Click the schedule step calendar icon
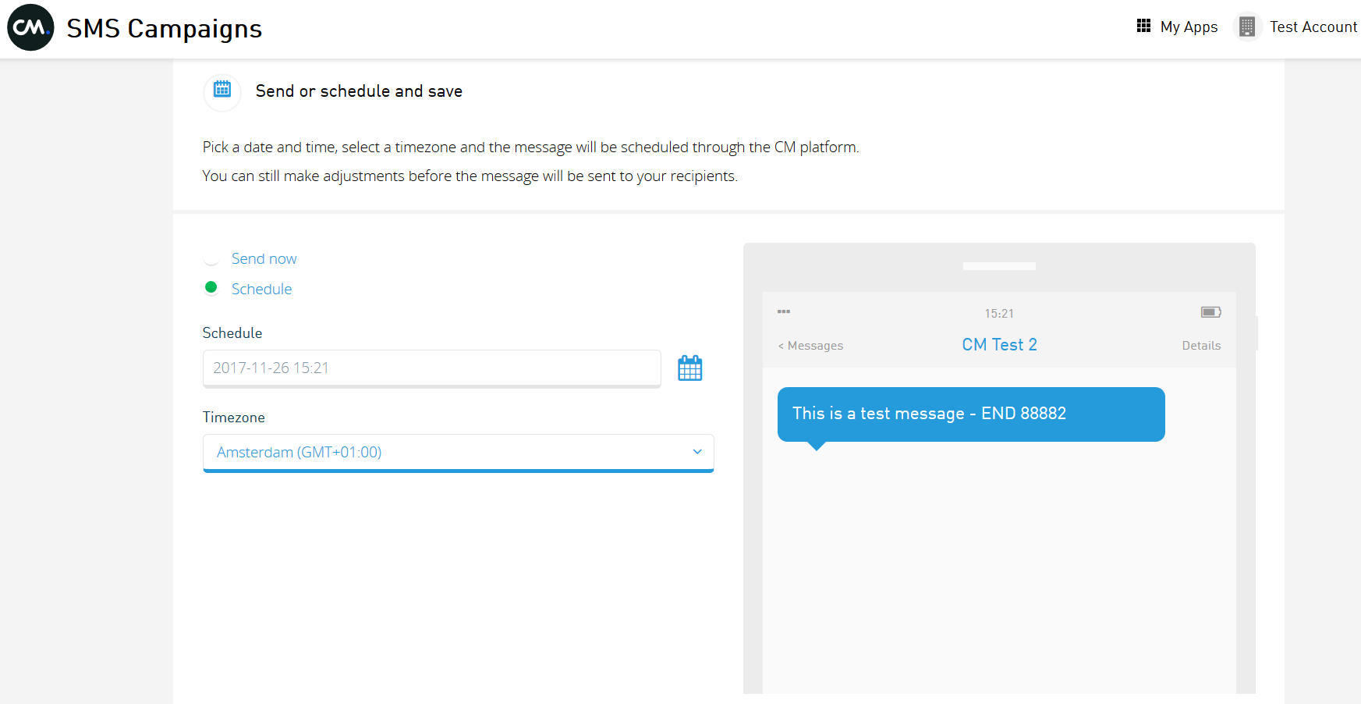The image size is (1361, 704). (222, 90)
